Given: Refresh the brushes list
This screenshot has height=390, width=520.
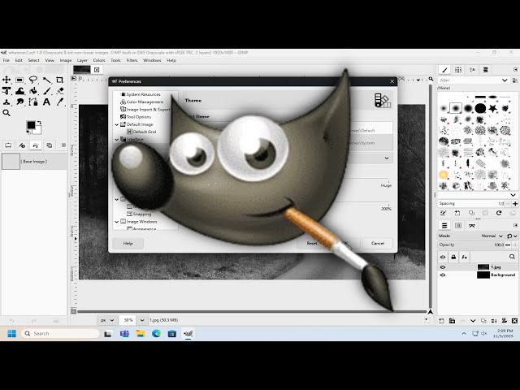Looking at the screenshot, I should coord(499,213).
